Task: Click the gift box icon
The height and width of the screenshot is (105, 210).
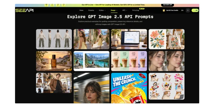Action: (164, 10)
